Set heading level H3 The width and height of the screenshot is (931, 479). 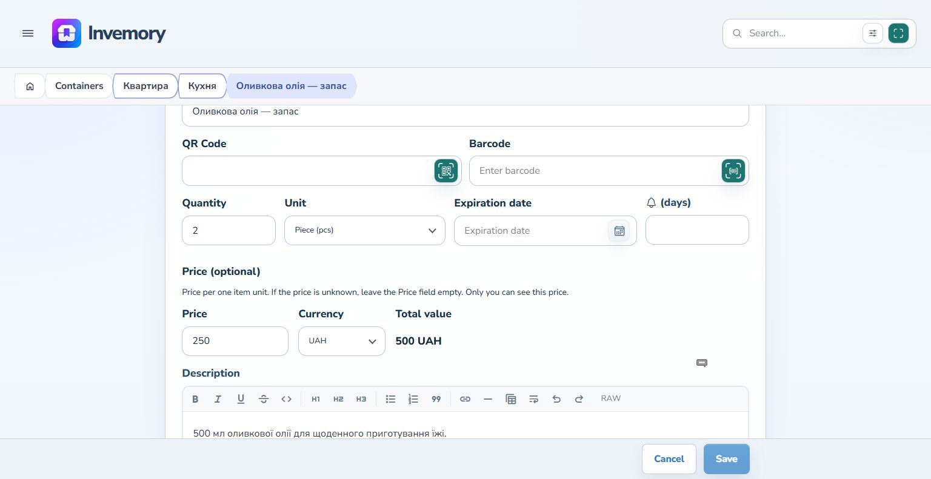click(x=361, y=399)
